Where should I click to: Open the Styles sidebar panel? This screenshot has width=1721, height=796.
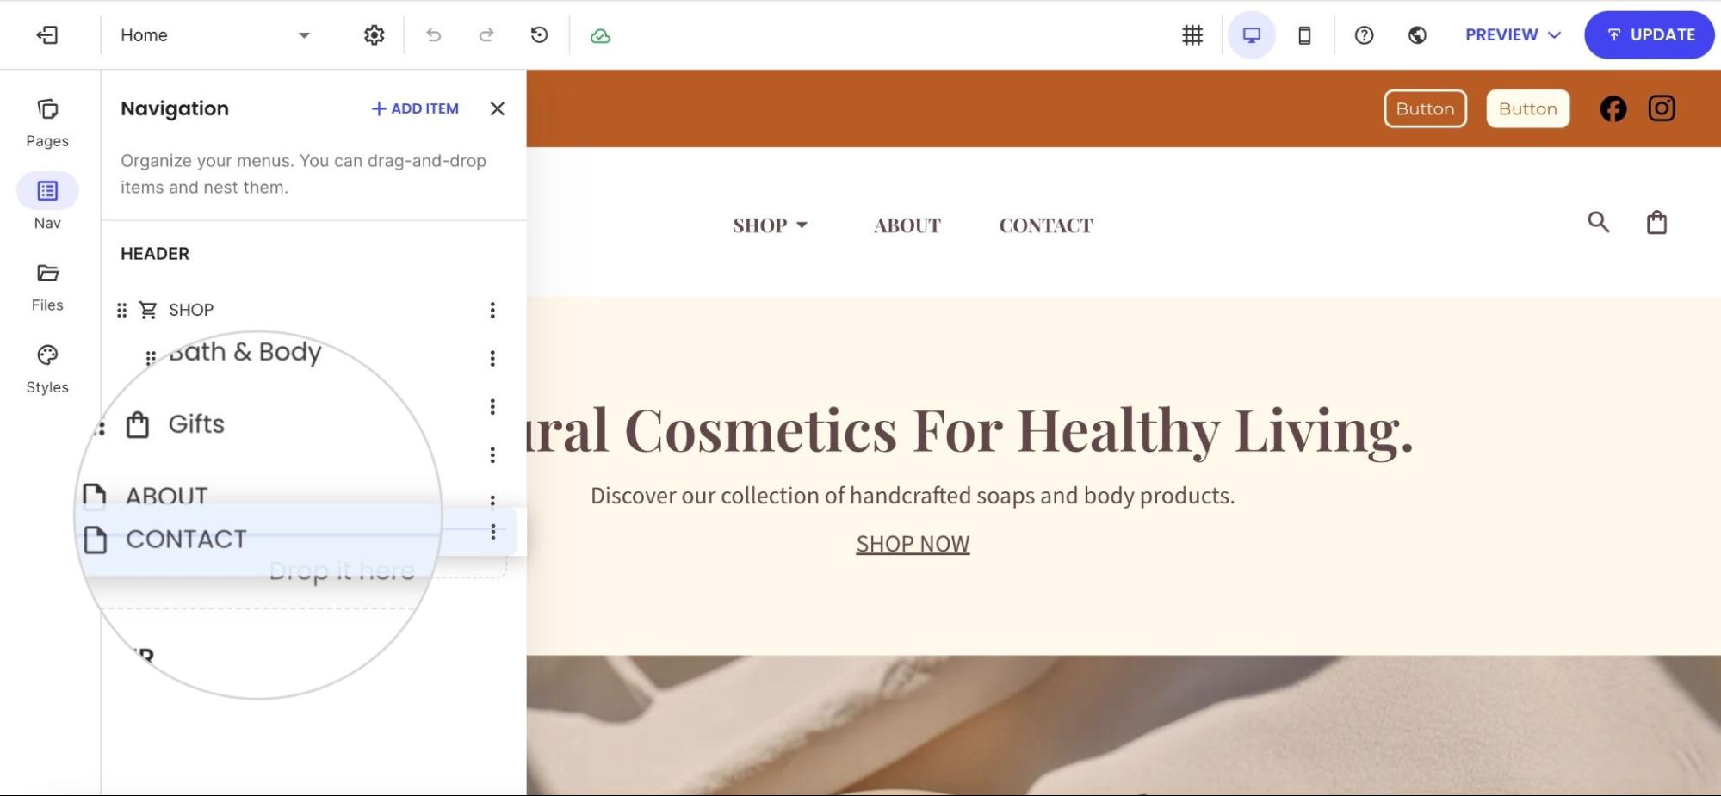pyautogui.click(x=47, y=368)
